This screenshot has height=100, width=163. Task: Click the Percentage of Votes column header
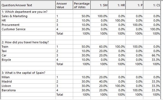click(x=82, y=5)
